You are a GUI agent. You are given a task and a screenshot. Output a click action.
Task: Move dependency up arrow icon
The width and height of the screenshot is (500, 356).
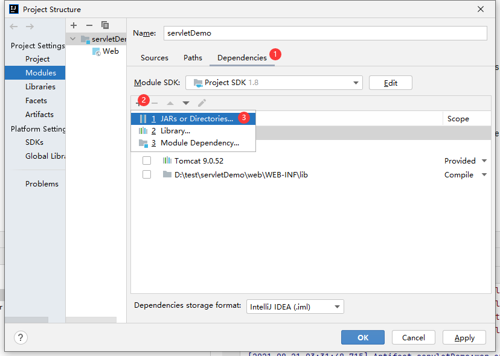pos(170,103)
